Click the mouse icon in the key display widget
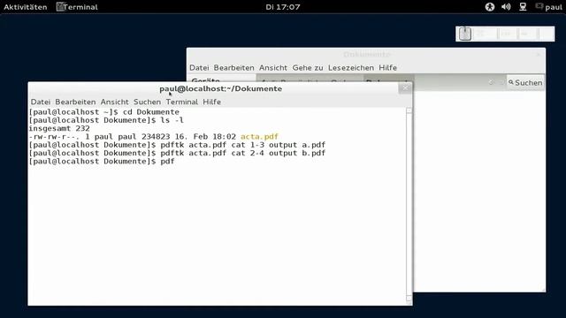 point(465,34)
